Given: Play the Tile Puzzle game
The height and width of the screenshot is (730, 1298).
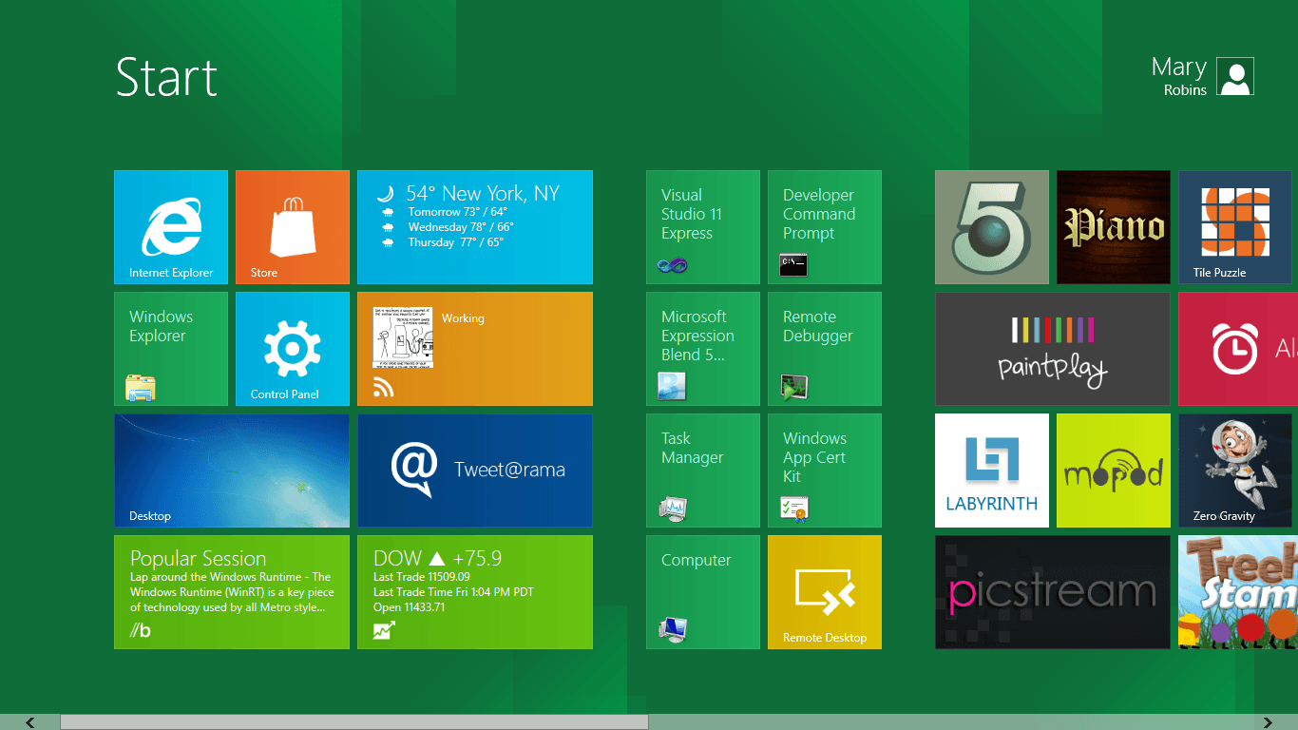Looking at the screenshot, I should click(x=1234, y=227).
